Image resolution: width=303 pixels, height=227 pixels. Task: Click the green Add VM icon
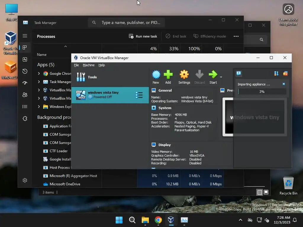(x=168, y=77)
